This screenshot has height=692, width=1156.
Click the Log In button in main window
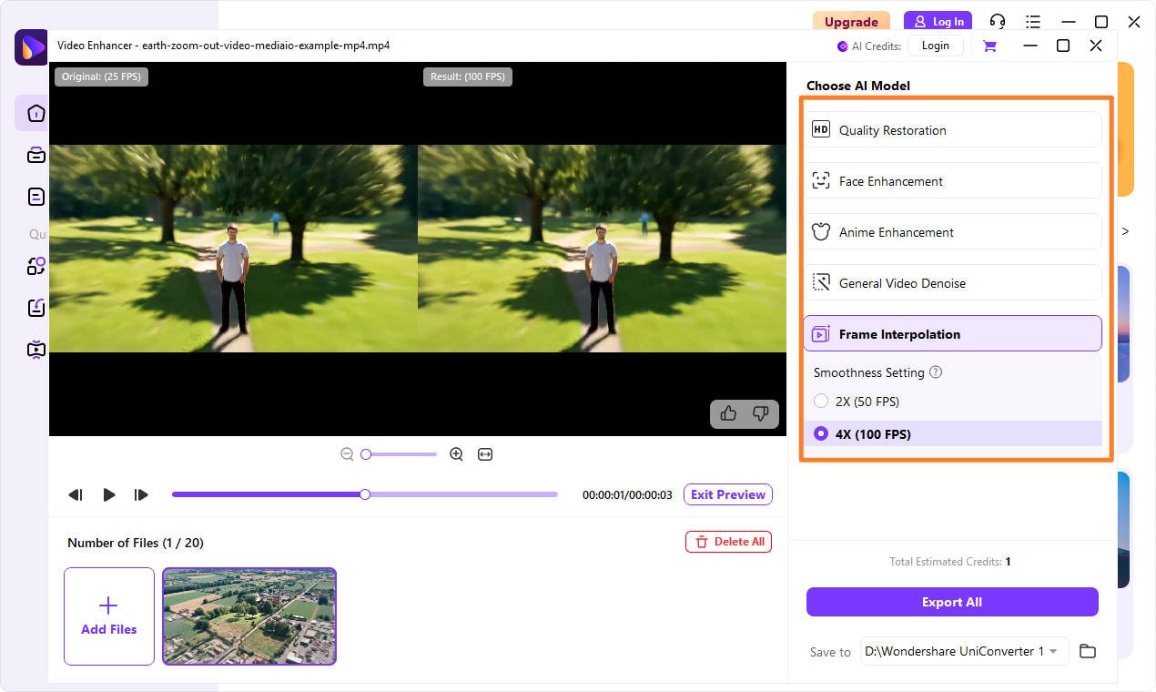coord(938,22)
